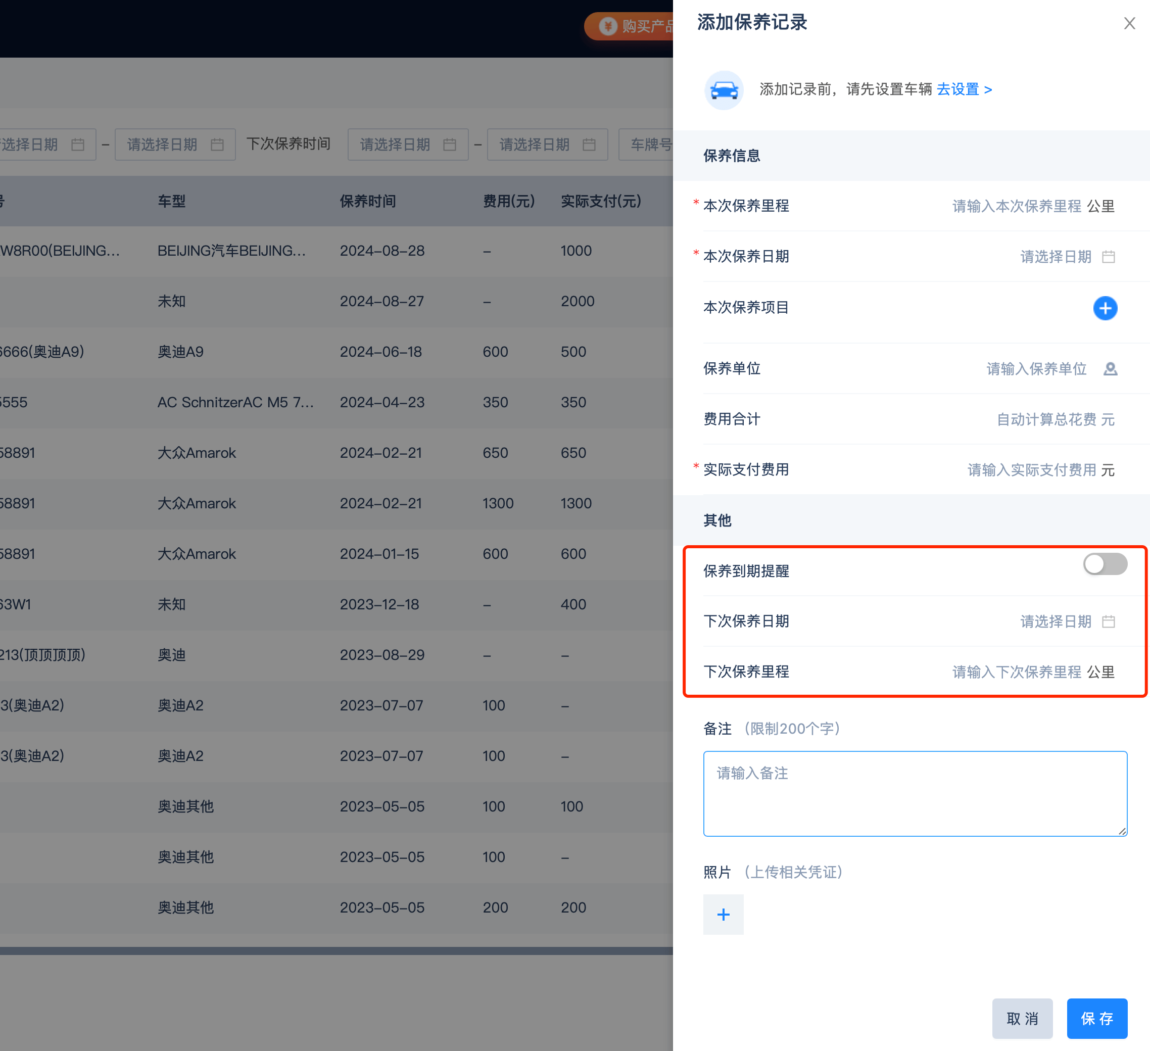
Task: Click calendar icon beside 下次保养日期
Action: pyautogui.click(x=1109, y=622)
